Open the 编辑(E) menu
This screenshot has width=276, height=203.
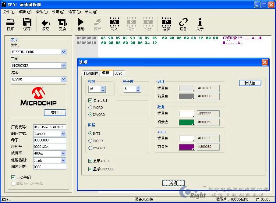(x=25, y=12)
